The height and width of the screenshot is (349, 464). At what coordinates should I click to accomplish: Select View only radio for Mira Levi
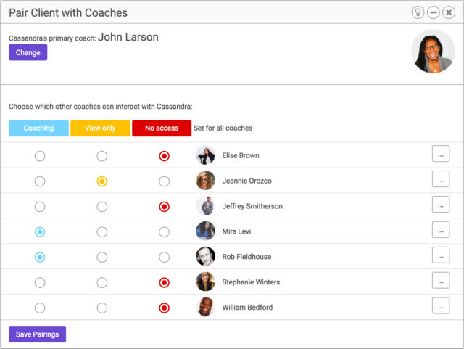(102, 231)
